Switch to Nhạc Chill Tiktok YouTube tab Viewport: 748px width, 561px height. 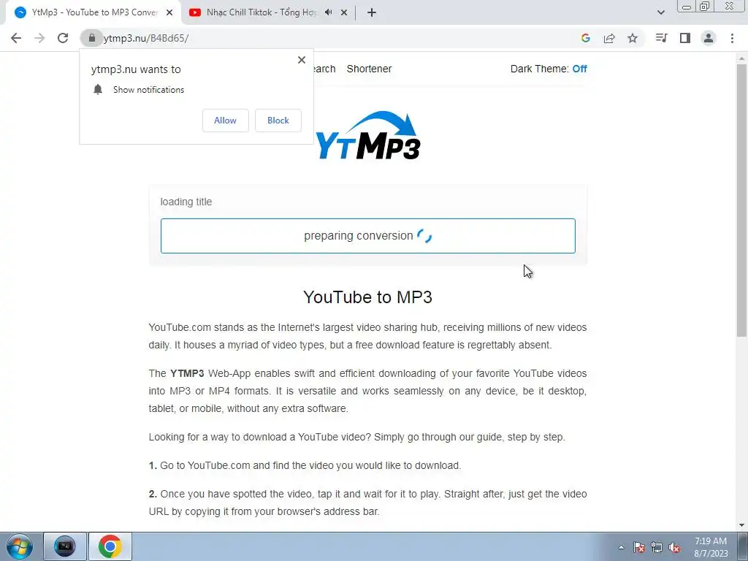[x=261, y=12]
